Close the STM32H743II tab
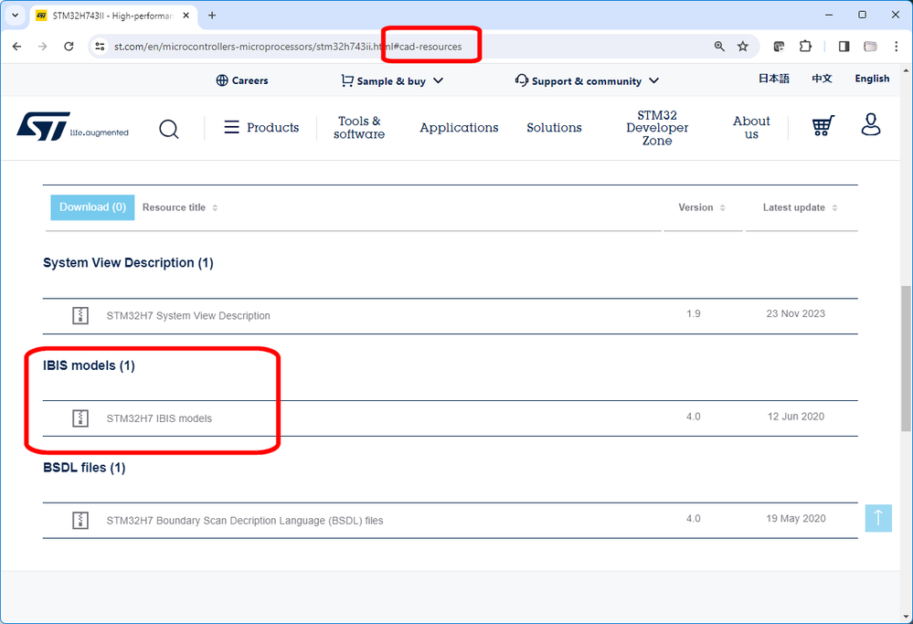913x624 pixels. click(x=186, y=16)
